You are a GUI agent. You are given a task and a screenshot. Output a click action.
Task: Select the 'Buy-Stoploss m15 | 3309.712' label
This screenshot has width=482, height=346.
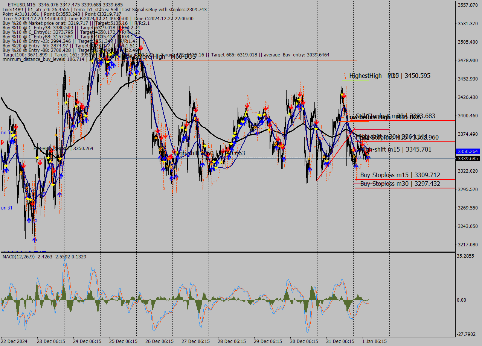point(400,175)
